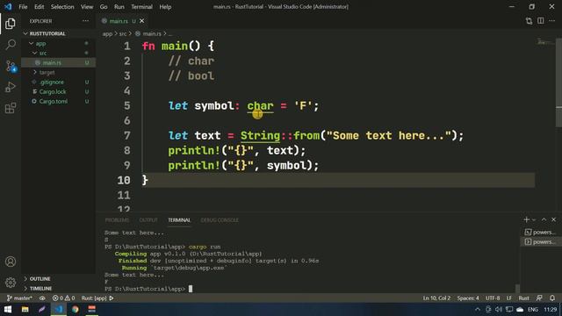Open the terminal launch profile dropdown
562x316 pixels.
[x=534, y=219]
